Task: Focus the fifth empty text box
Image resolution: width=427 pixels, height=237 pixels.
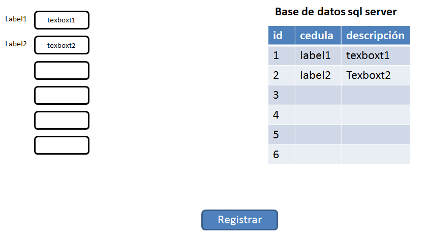Action: click(62, 121)
